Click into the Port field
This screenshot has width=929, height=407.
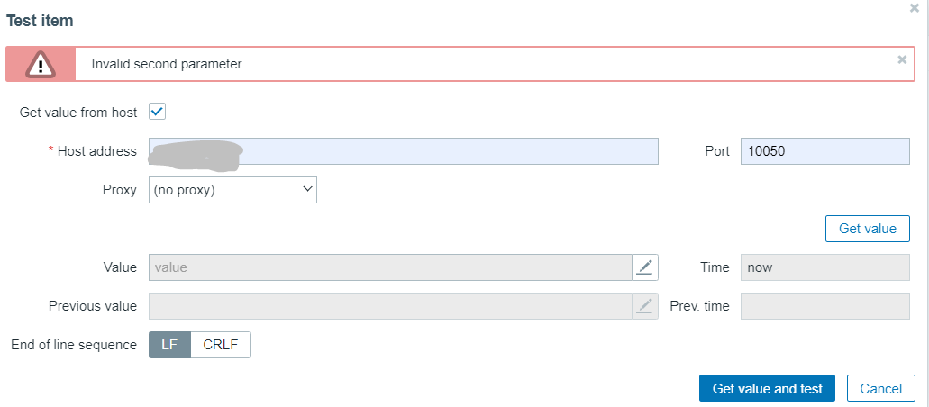coord(824,151)
